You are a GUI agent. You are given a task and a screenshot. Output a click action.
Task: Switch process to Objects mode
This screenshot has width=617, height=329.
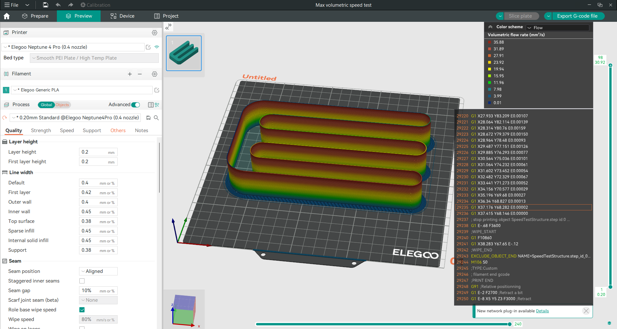pyautogui.click(x=62, y=105)
